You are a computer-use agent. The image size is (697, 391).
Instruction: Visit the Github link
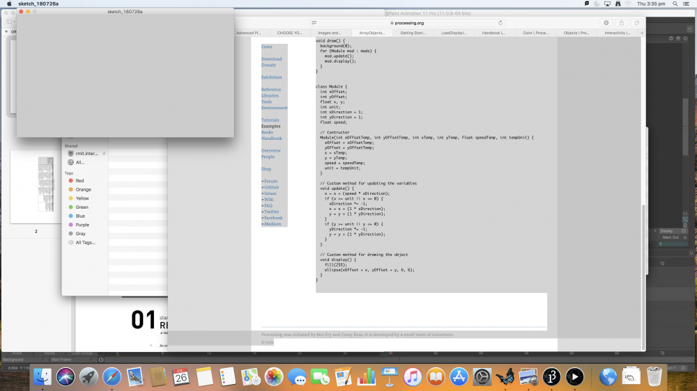(x=271, y=187)
